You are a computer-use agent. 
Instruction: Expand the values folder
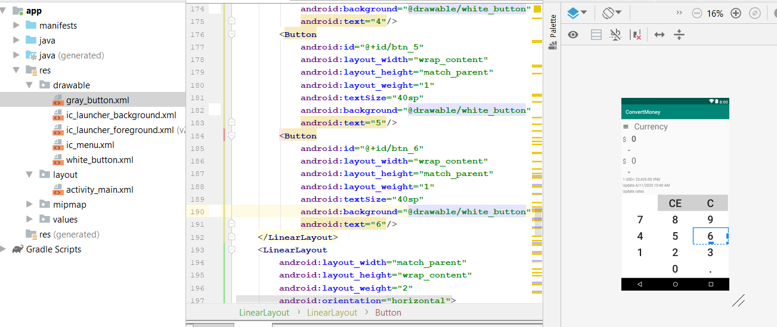click(x=29, y=220)
